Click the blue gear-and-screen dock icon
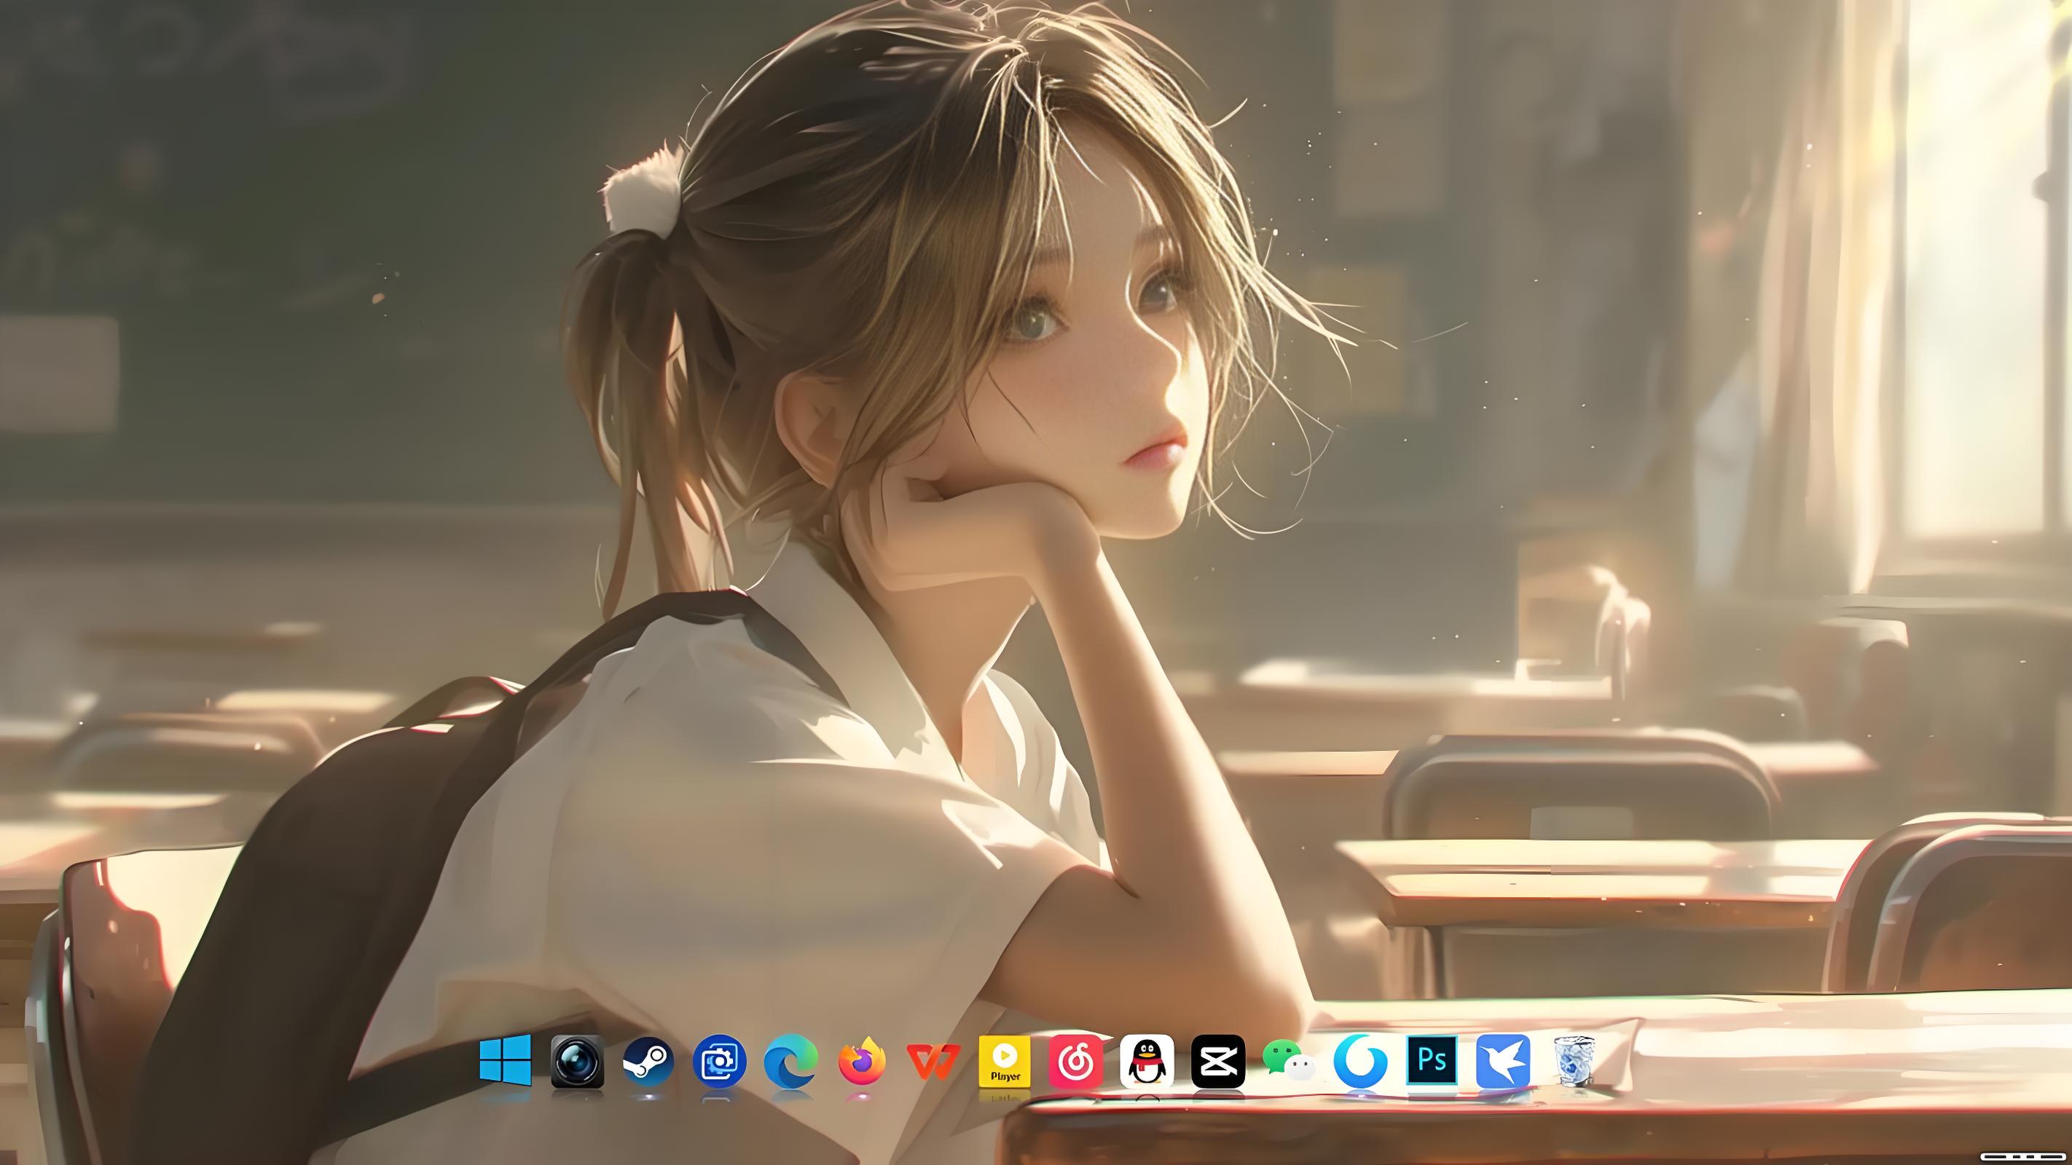 (x=719, y=1062)
